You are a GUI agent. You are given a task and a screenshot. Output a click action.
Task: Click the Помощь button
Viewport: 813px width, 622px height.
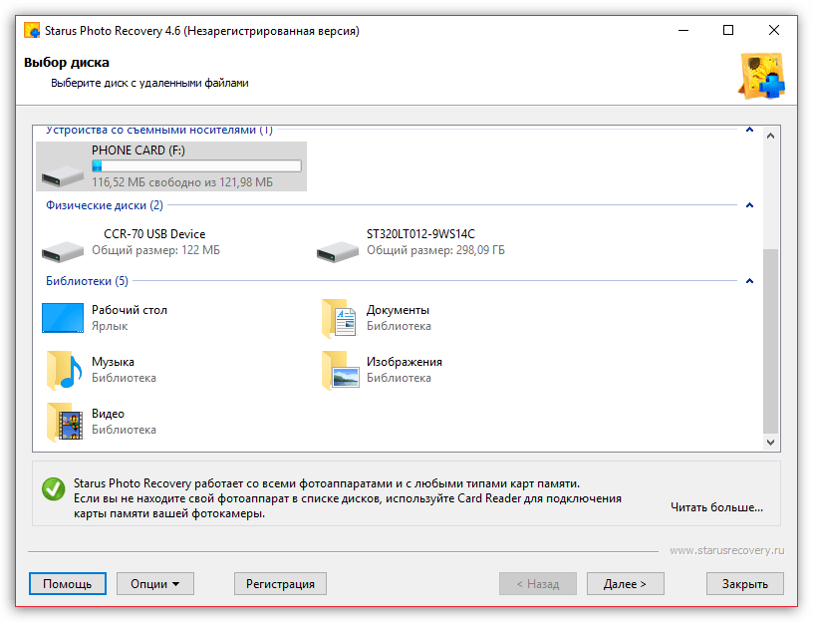click(67, 584)
